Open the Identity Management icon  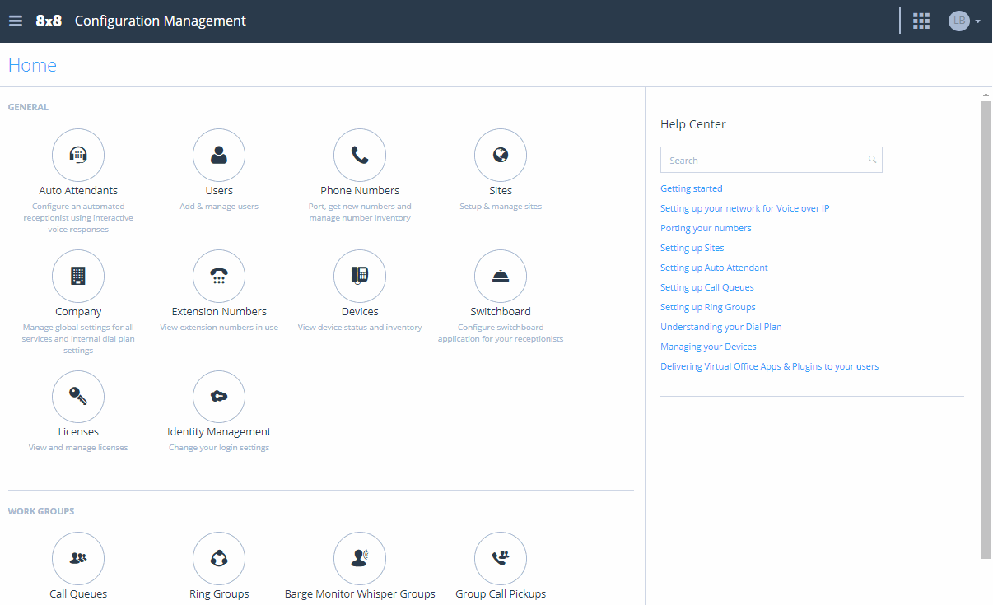(219, 397)
